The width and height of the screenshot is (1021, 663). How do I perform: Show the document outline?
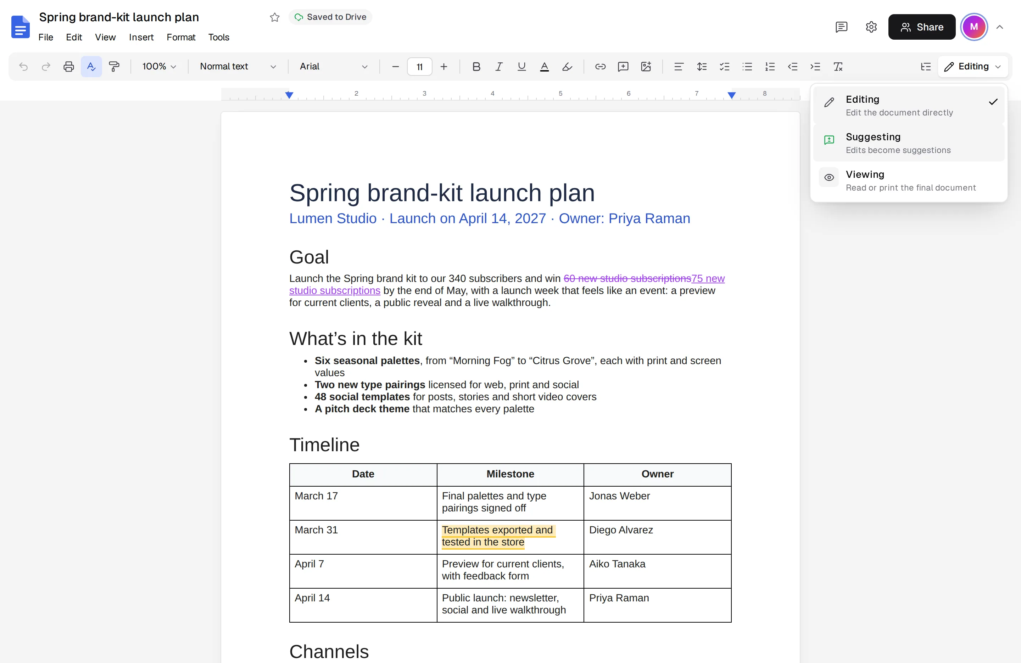pos(926,67)
